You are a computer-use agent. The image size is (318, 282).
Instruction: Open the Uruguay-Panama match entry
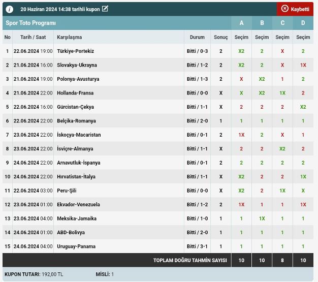(x=76, y=246)
